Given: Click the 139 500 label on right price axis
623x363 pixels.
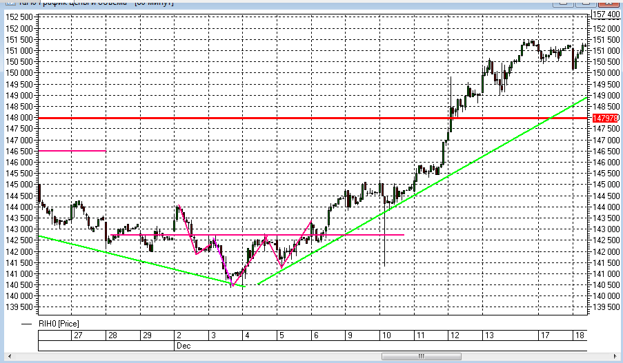Looking at the screenshot, I should 606,307.
